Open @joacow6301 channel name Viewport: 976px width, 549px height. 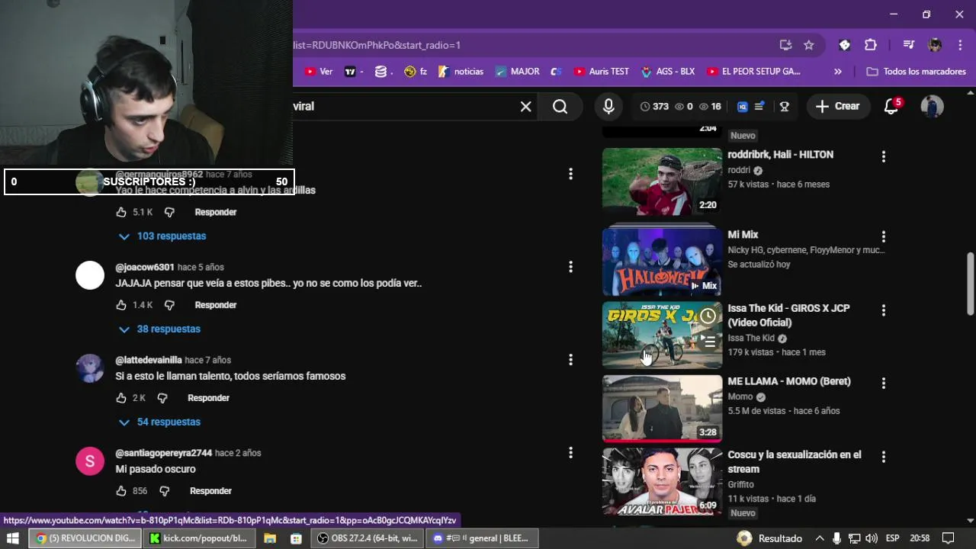click(x=145, y=268)
